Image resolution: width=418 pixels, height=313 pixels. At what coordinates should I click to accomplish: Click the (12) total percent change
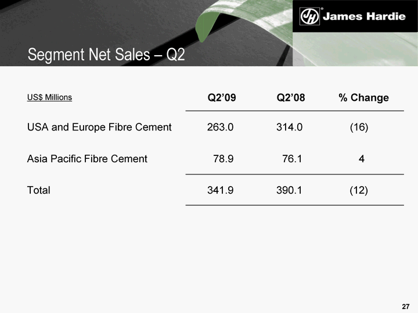tap(359, 190)
